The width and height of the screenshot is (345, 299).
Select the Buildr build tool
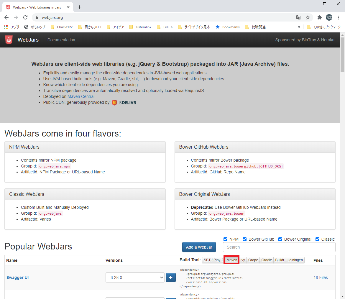pos(280,260)
